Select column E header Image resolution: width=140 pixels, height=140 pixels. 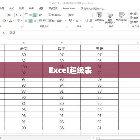tap(137, 43)
